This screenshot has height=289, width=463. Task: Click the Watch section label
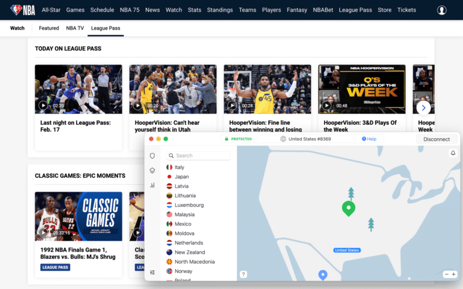(17, 28)
